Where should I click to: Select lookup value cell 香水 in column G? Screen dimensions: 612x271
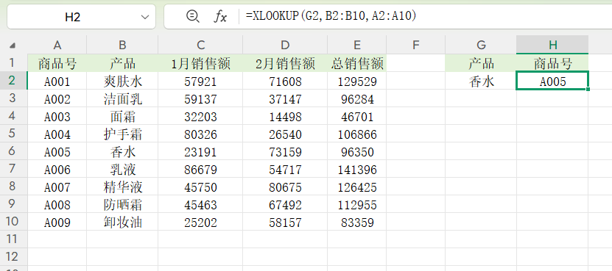pos(481,81)
